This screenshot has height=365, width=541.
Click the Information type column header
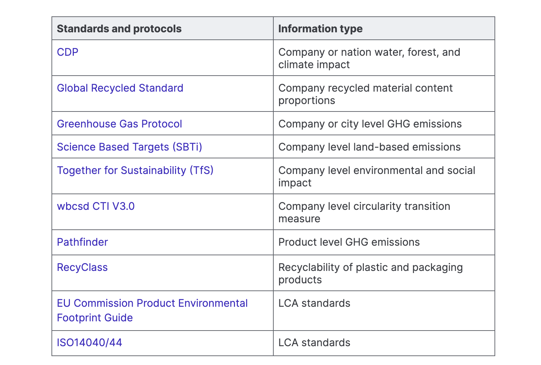(320, 29)
